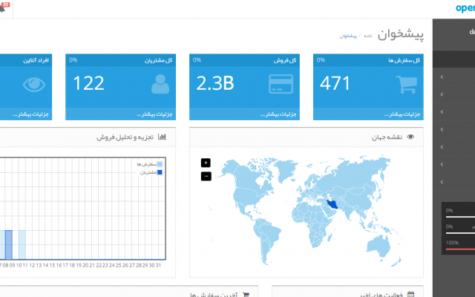
Task: Click the calendar icon beside فعالیت های اخیر
Action: click(x=410, y=294)
